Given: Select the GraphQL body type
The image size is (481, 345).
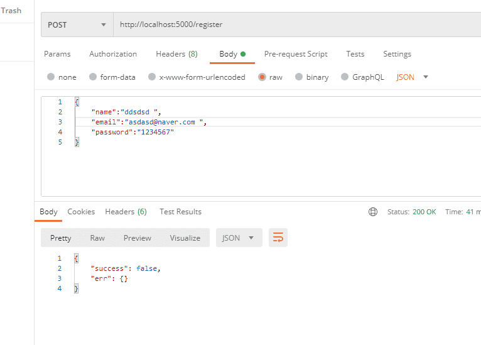Looking at the screenshot, I should tap(345, 77).
